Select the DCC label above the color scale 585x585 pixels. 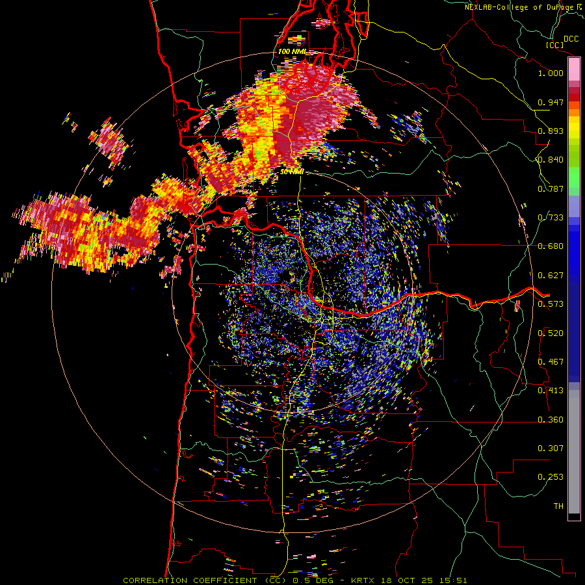(571, 39)
